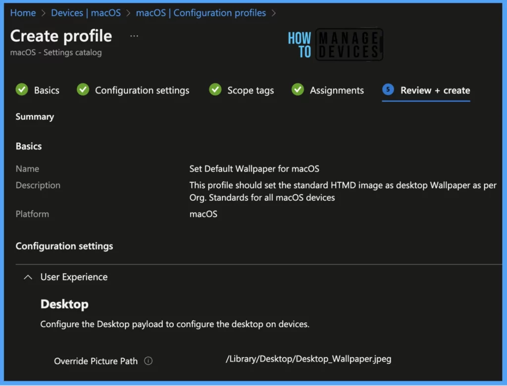Click green checkmark beside Scope tags

(x=215, y=89)
